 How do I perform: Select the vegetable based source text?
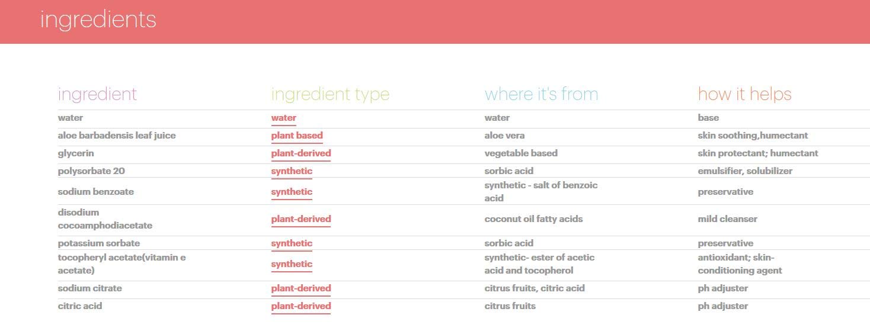pyautogui.click(x=521, y=153)
